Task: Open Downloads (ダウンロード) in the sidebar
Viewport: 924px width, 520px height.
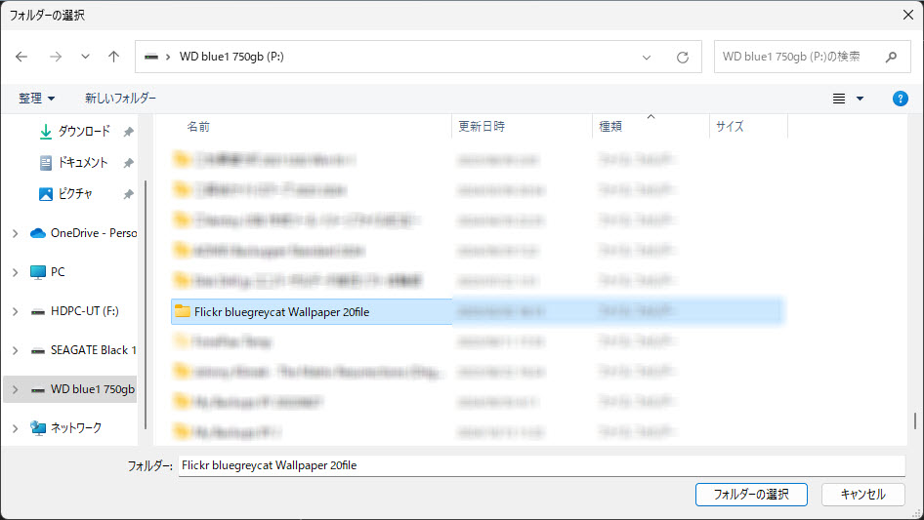Action: coord(83,132)
